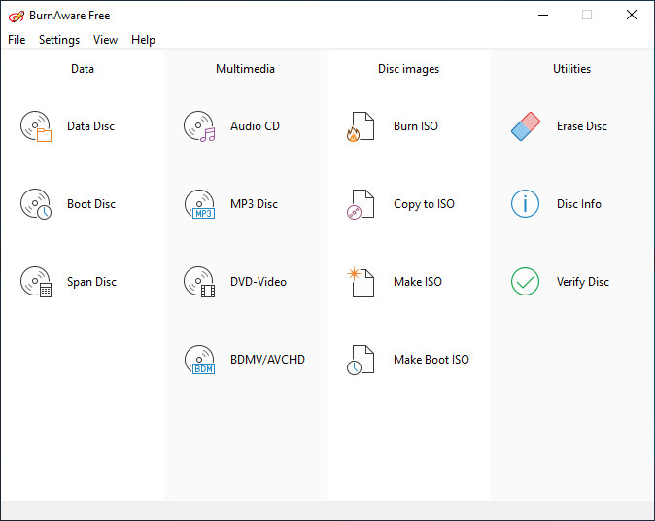The height and width of the screenshot is (521, 655).
Task: Open the View menu
Action: [x=105, y=40]
